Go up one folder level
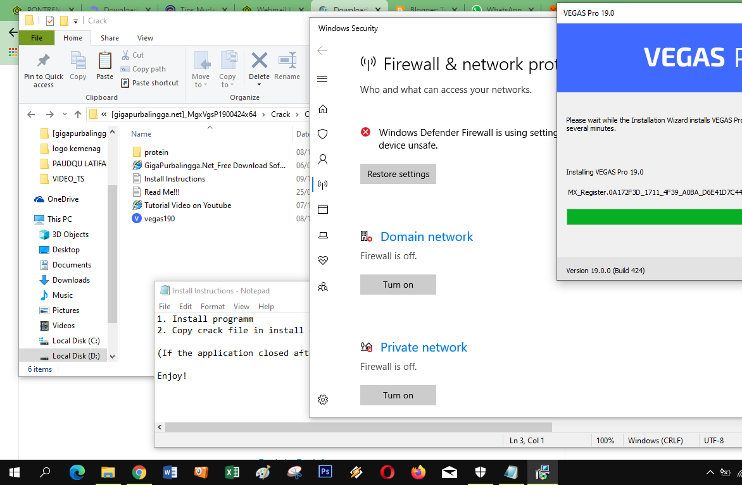The image size is (742, 485). click(x=78, y=114)
